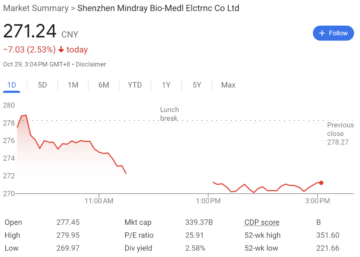The image size is (360, 257).
Task: Open the Market Summary breadcrumb link
Action: [x=36, y=8]
